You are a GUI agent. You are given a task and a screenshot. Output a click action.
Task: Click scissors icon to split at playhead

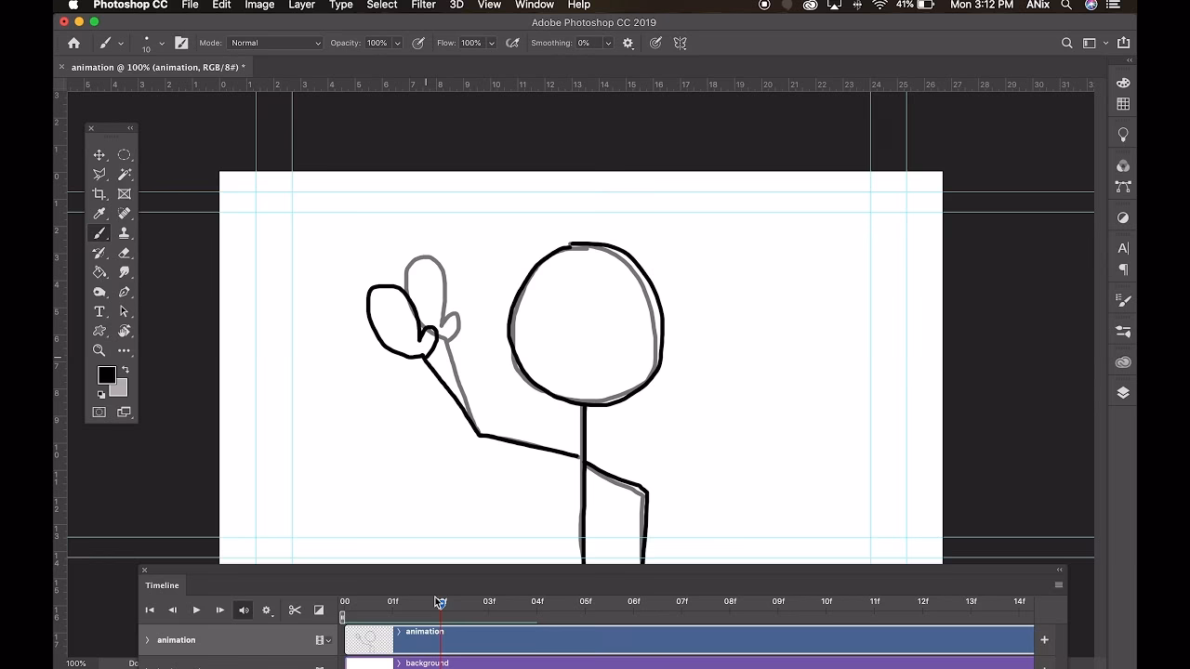coord(295,610)
